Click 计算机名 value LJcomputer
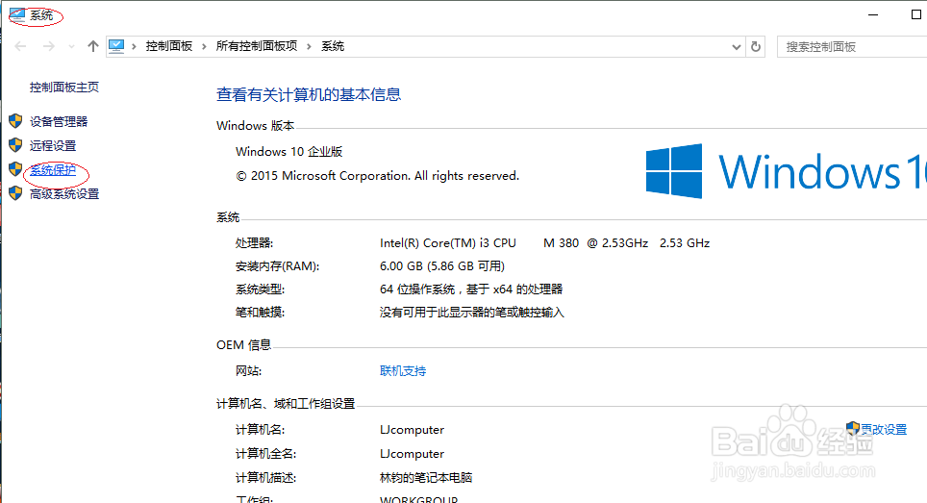Viewport: 927px width, 503px height. 413,430
